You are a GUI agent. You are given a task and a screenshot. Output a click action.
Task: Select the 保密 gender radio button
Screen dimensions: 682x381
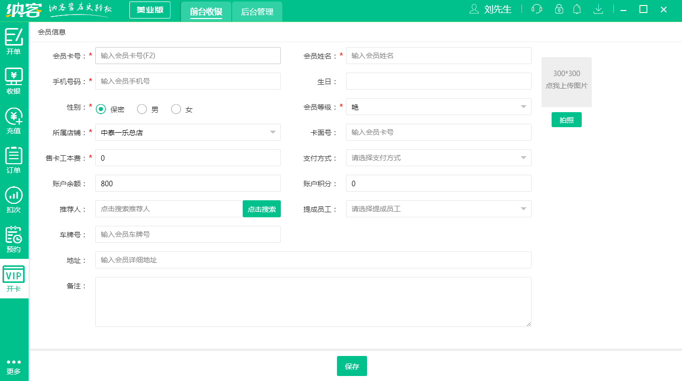(100, 109)
